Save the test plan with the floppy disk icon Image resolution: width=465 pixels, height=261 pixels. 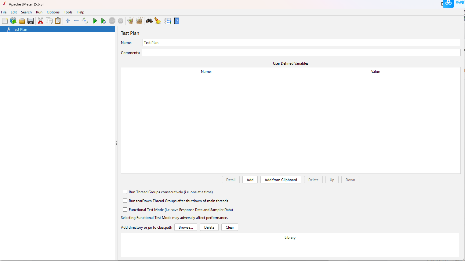tap(31, 21)
